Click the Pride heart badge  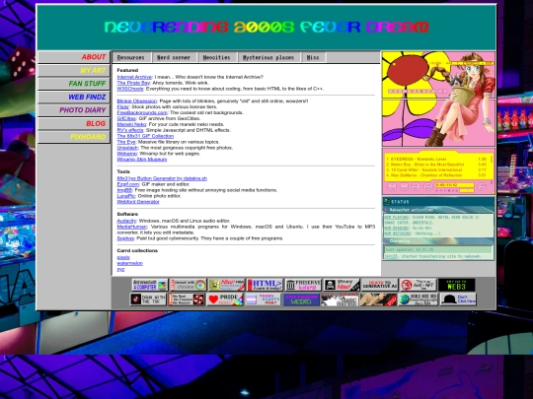[x=225, y=299]
